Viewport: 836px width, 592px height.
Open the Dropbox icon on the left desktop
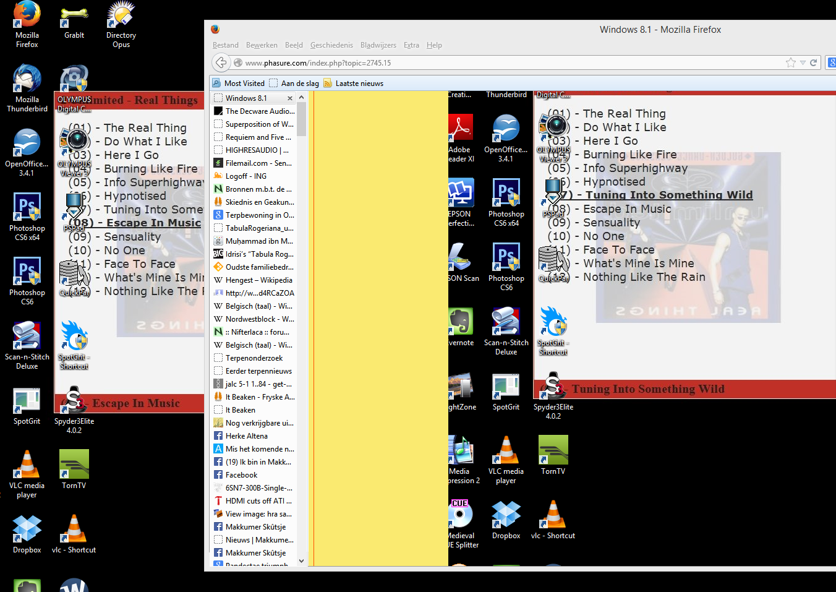coord(27,534)
